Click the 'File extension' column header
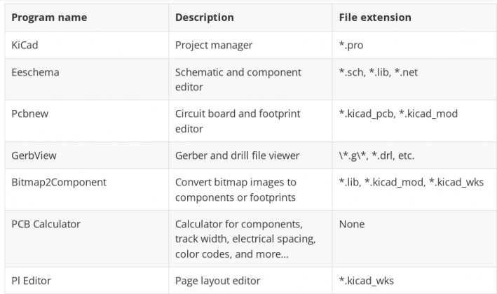Screen dimensions: 497x294 pyautogui.click(x=375, y=17)
